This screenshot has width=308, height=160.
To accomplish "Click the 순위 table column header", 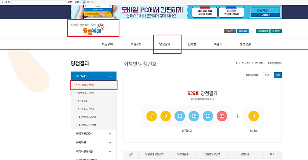I will pos(131,155).
